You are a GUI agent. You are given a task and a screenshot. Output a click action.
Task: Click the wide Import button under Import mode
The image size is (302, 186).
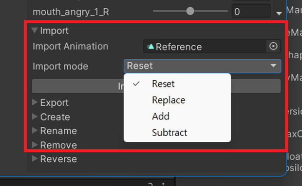click(156, 86)
